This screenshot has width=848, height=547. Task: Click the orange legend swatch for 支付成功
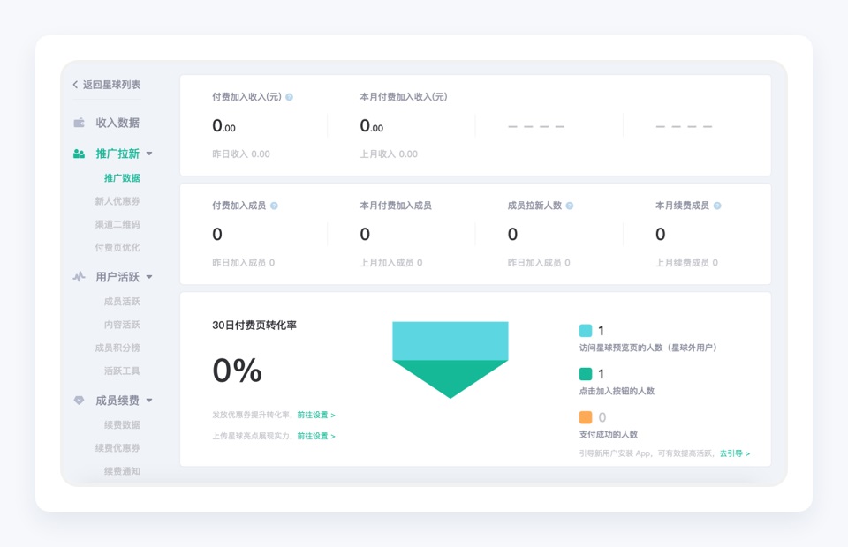pos(585,416)
